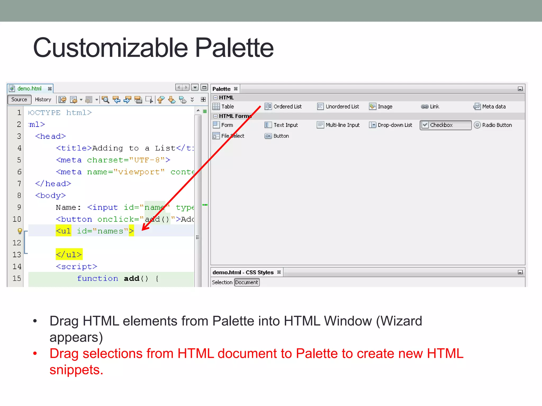Switch CSS Styles to Document
The width and height of the screenshot is (542, 406).
pos(247,282)
